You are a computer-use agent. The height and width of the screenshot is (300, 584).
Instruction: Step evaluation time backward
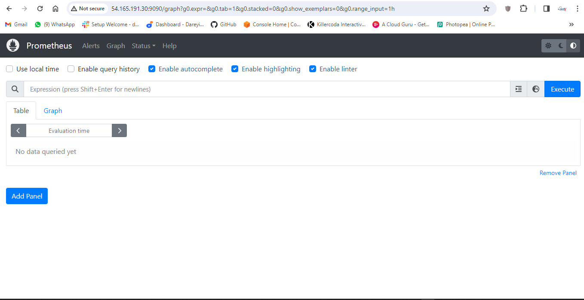(18, 131)
